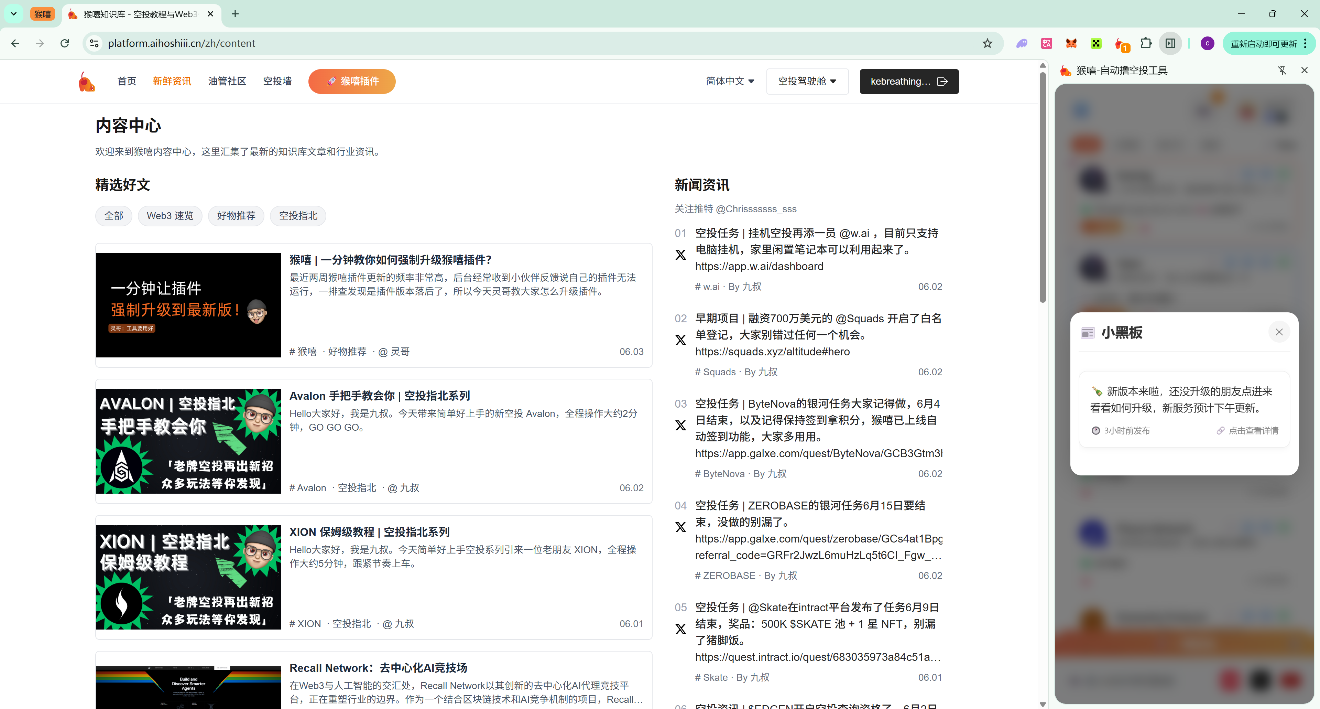Toggle the browser side panel icon
This screenshot has width=1320, height=709.
(x=1170, y=44)
